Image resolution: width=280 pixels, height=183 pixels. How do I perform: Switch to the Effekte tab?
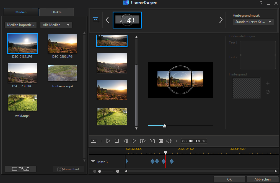pos(56,12)
